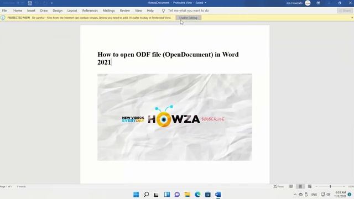This screenshot has height=199, width=354.
Task: Click the Save icon in title bar
Action: pos(30,3)
